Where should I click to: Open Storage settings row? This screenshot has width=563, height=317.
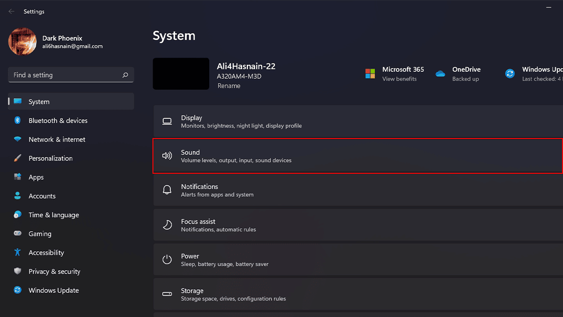[x=357, y=294]
